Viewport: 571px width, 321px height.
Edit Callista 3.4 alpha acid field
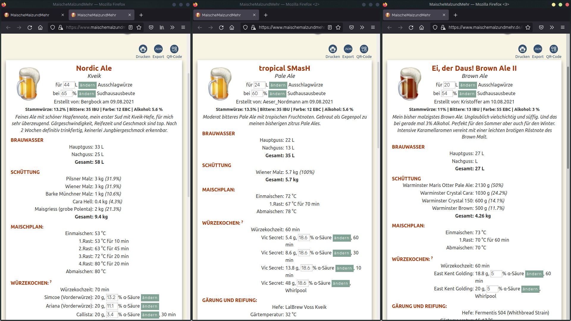click(112, 314)
